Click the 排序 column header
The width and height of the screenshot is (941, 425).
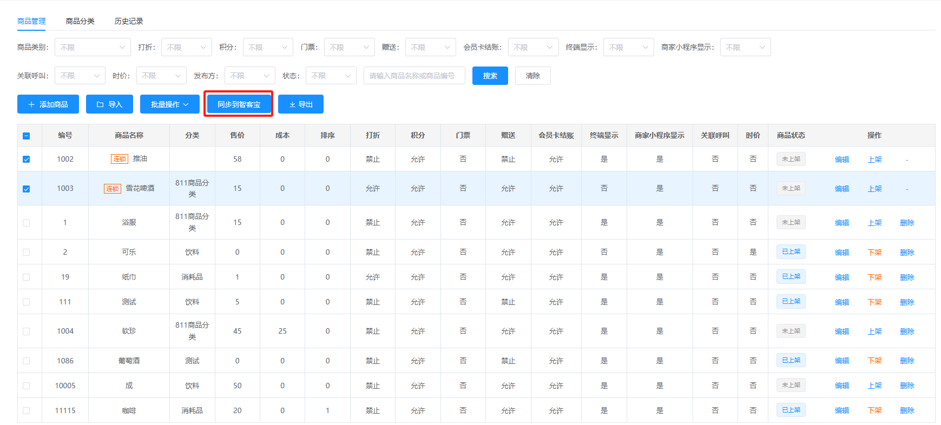click(327, 135)
